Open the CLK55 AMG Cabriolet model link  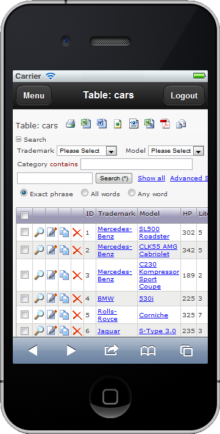point(158,250)
